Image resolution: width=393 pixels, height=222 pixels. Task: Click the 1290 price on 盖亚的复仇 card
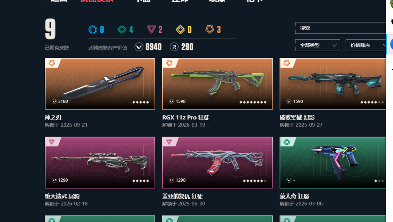click(180, 180)
